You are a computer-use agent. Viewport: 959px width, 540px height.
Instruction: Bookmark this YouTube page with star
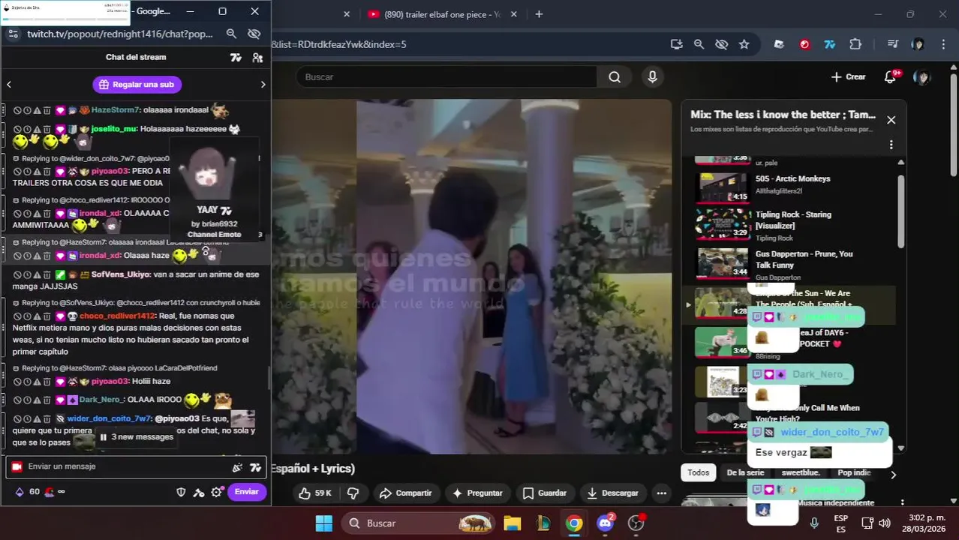(744, 44)
